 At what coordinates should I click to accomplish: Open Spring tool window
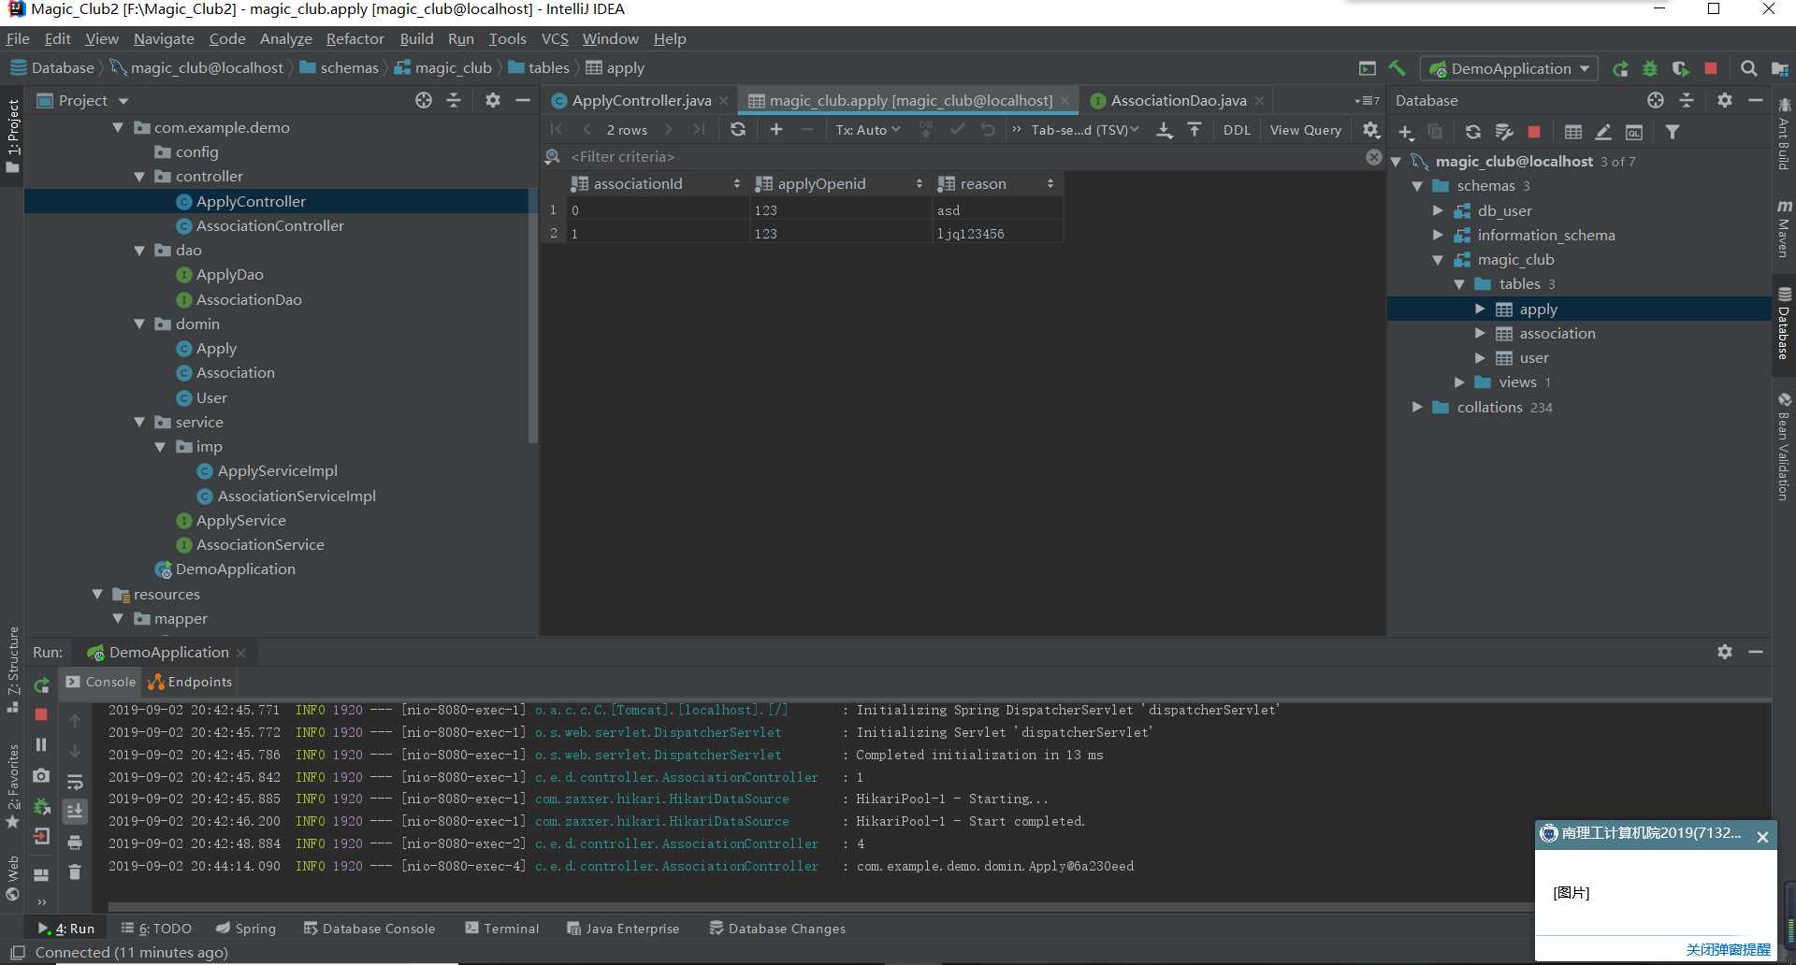246,929
